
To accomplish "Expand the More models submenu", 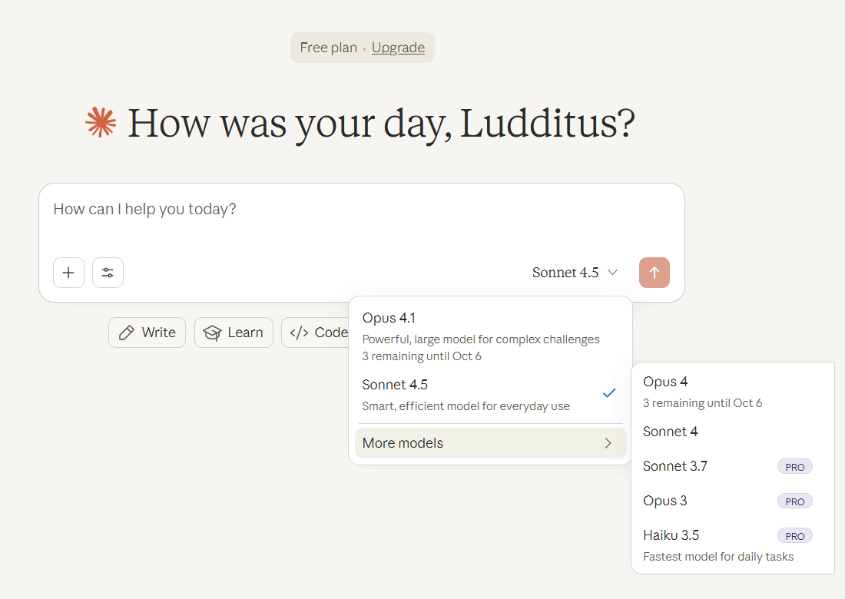I will 490,443.
